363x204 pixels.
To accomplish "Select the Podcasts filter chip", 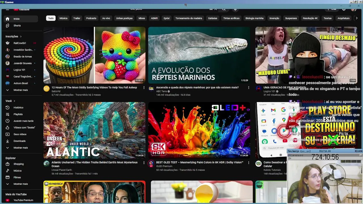I will click(91, 18).
